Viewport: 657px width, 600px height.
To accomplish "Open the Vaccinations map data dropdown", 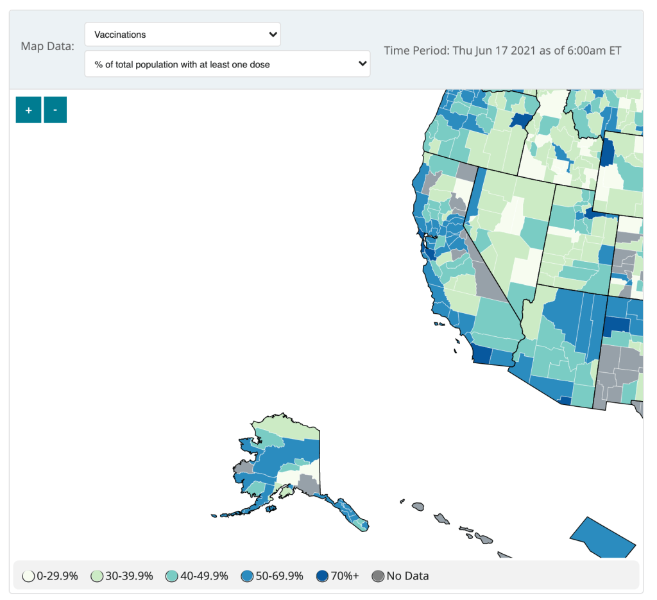I will 182,35.
